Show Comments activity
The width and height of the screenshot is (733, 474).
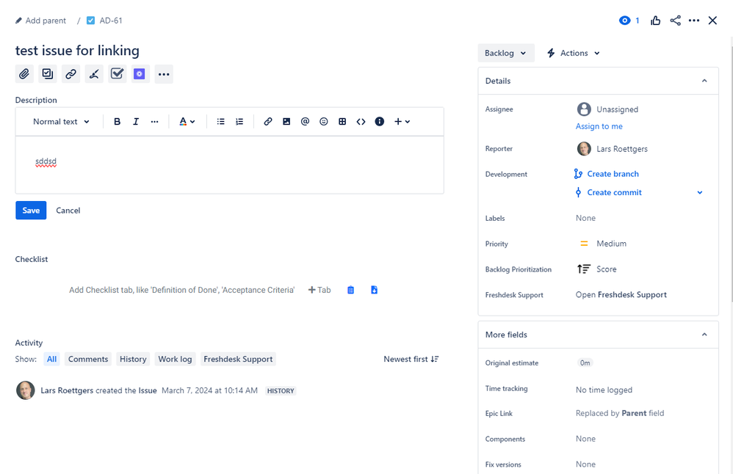[88, 359]
